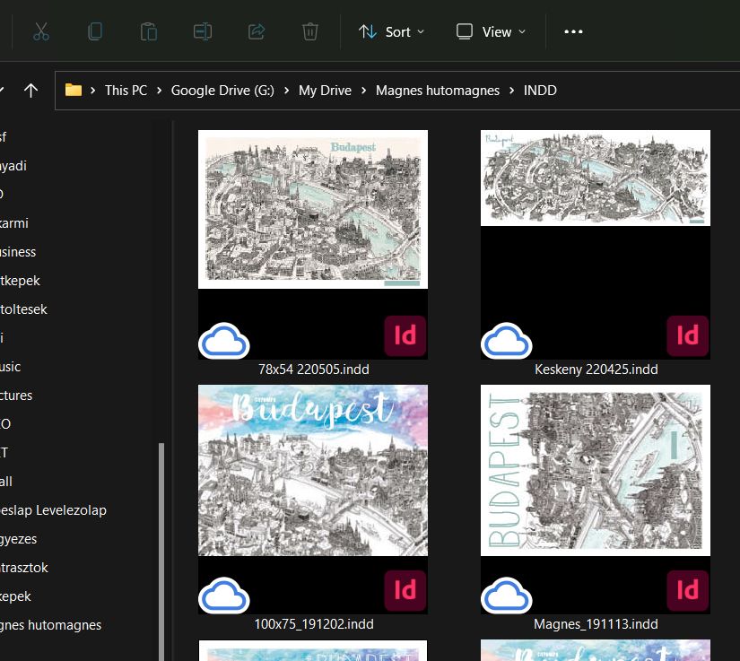The width and height of the screenshot is (740, 661).
Task: Select the Cut icon in the toolbar
Action: pos(41,30)
